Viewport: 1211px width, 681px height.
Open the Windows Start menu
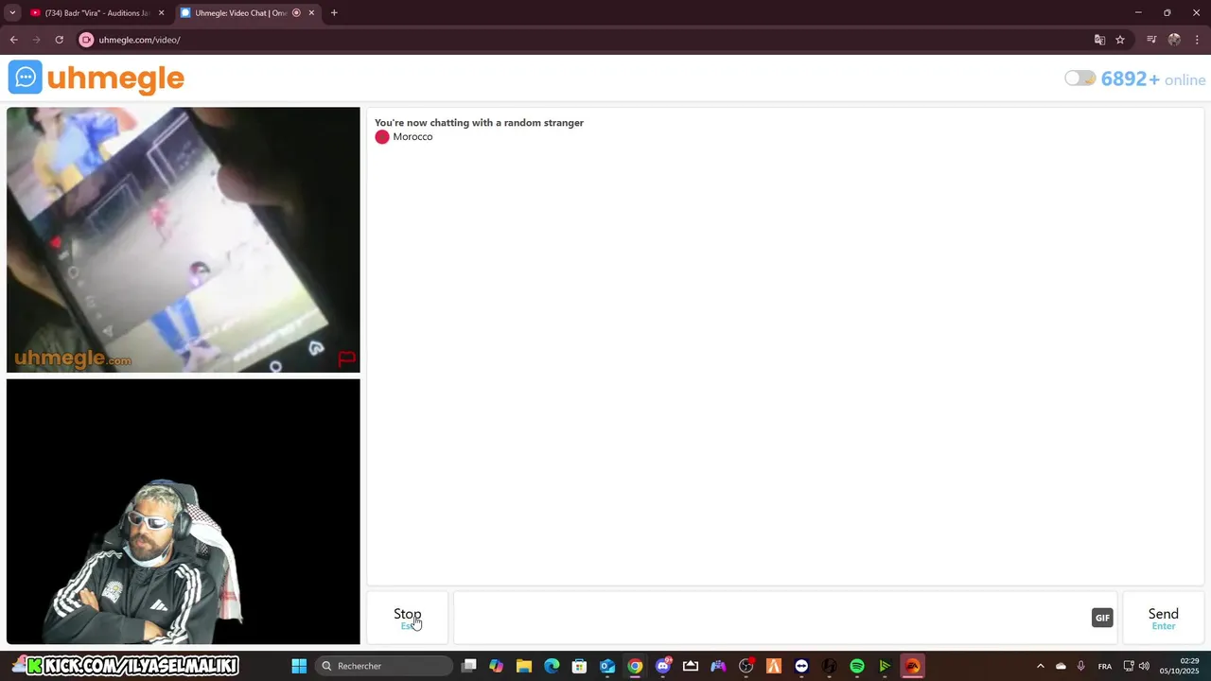(299, 666)
